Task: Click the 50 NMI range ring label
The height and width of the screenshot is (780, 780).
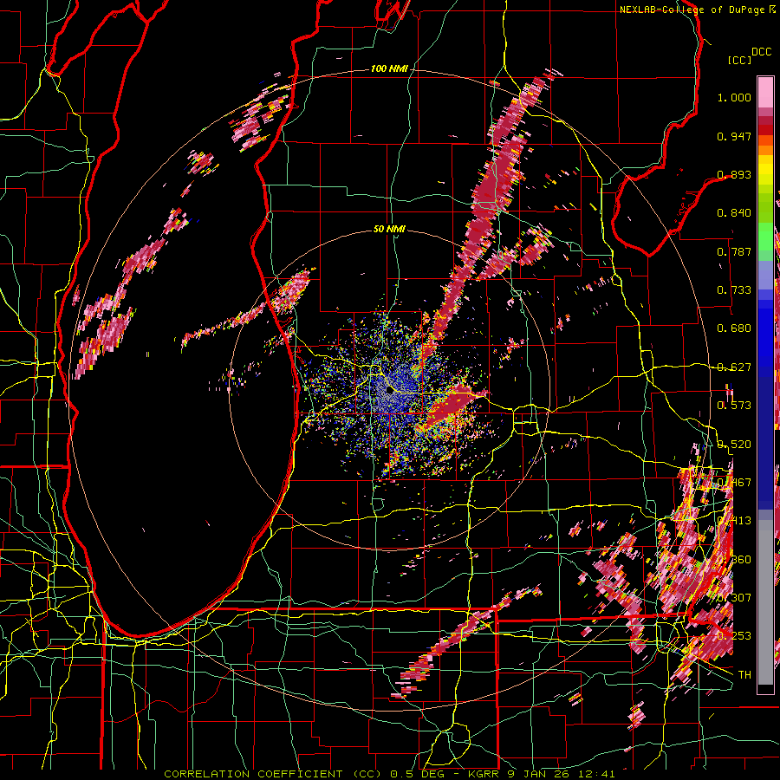Action: [x=389, y=229]
